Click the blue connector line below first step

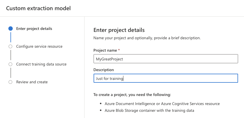coord(10,37)
